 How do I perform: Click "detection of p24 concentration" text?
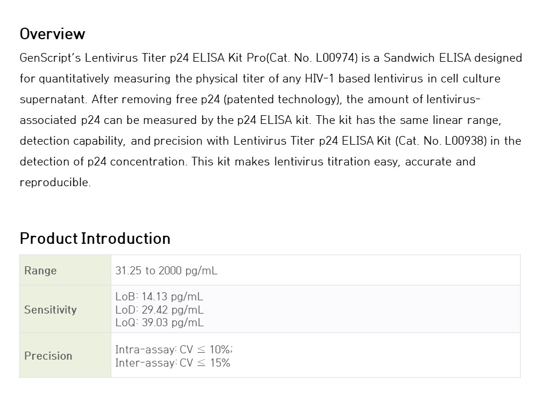coord(103,161)
